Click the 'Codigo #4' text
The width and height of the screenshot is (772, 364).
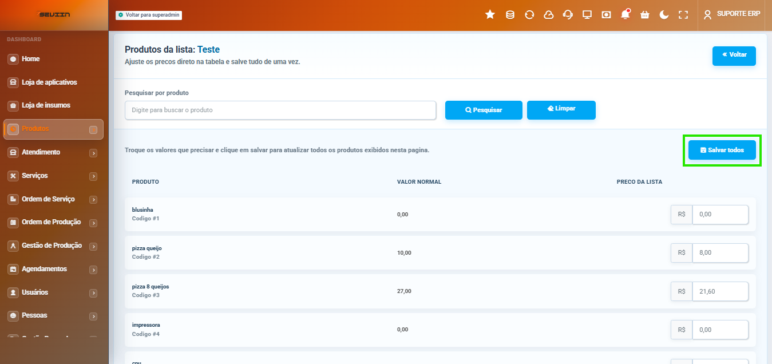point(146,334)
